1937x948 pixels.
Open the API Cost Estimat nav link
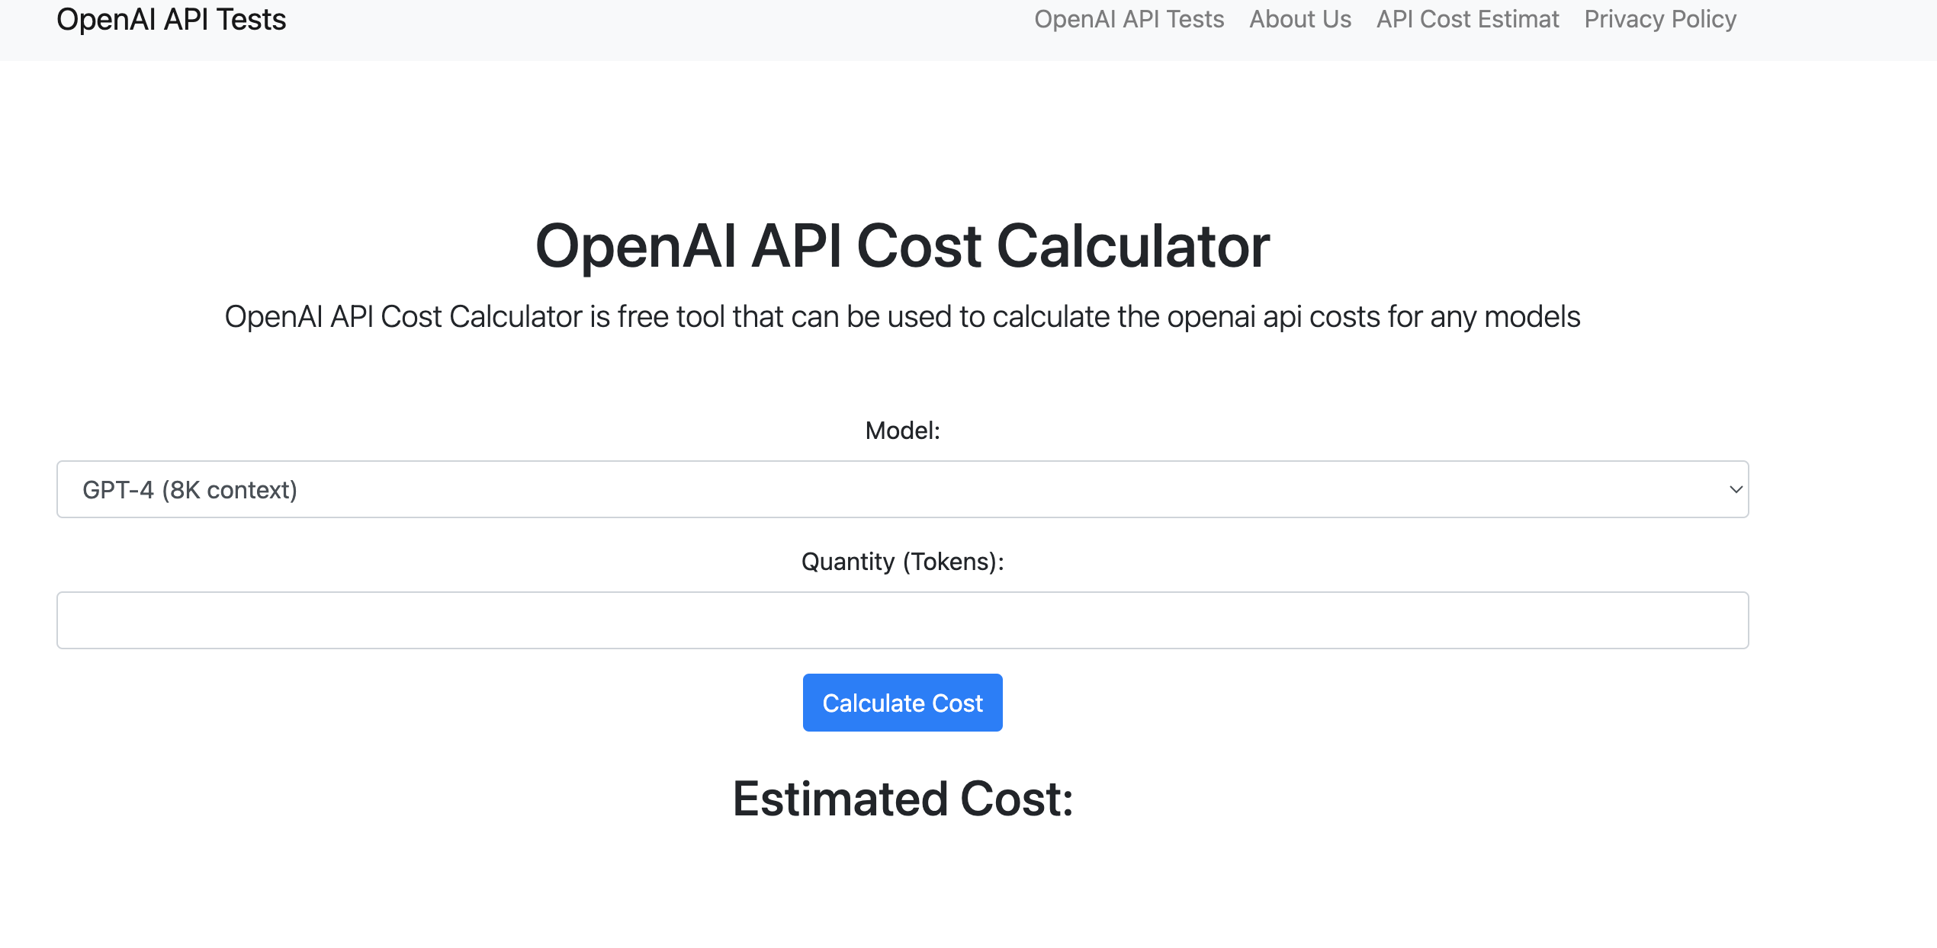coord(1468,19)
